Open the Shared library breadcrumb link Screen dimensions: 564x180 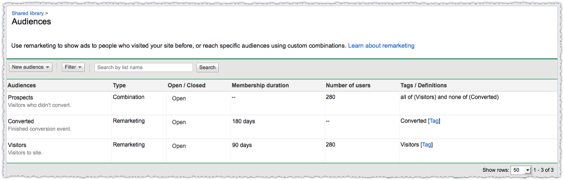[28, 14]
